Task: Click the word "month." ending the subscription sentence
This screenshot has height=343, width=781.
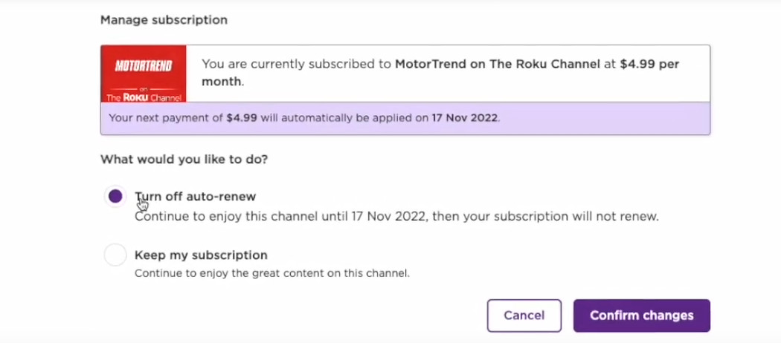Action: click(222, 82)
